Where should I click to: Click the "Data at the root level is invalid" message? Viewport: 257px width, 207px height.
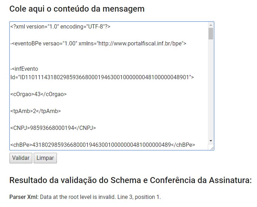(78, 197)
